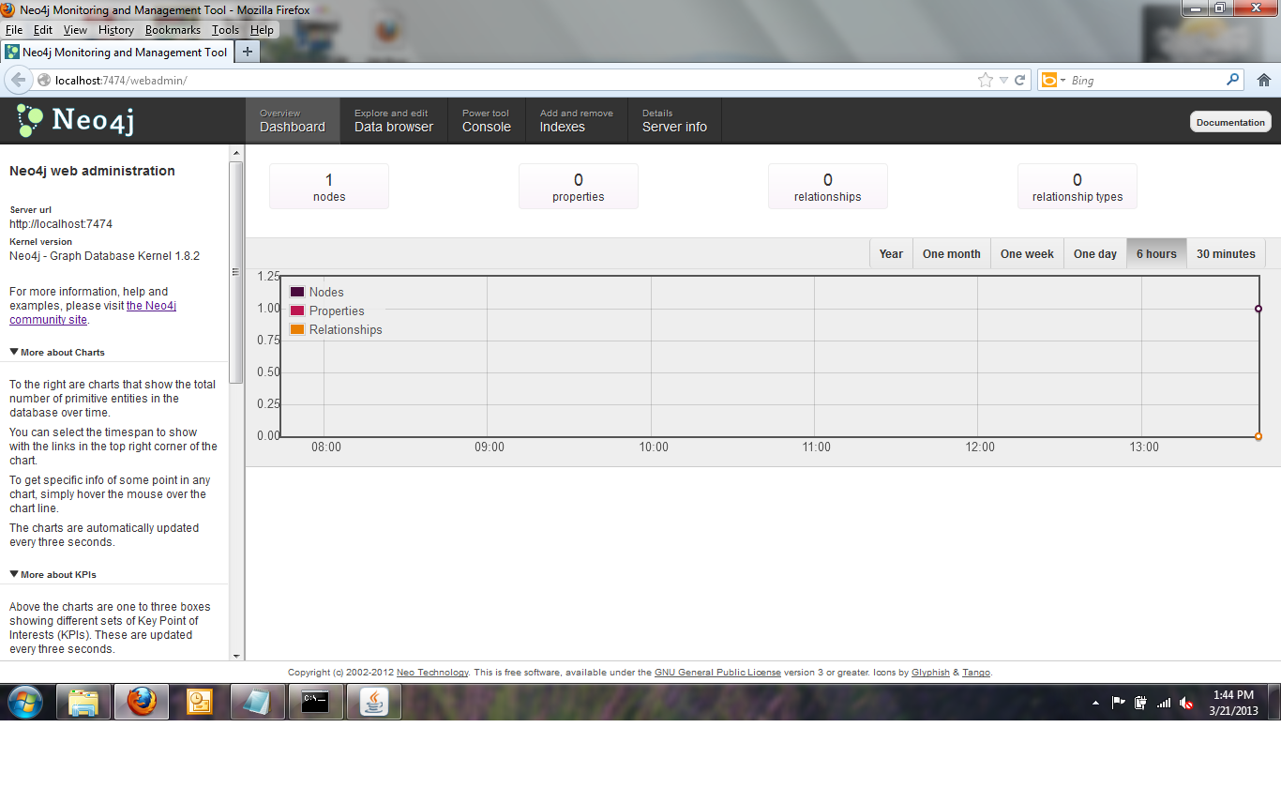Select the Neo4j Monitoring and Management Tool tab
Image resolution: width=1281 pixels, height=788 pixels.
point(116,53)
